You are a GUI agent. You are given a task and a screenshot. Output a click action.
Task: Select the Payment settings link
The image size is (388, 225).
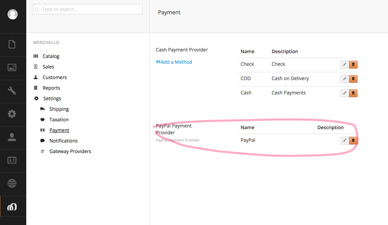click(59, 130)
